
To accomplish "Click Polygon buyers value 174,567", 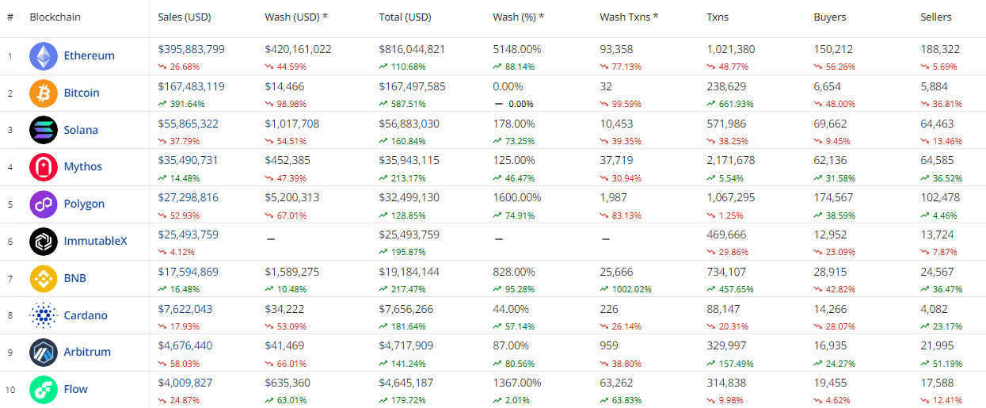I will (834, 198).
